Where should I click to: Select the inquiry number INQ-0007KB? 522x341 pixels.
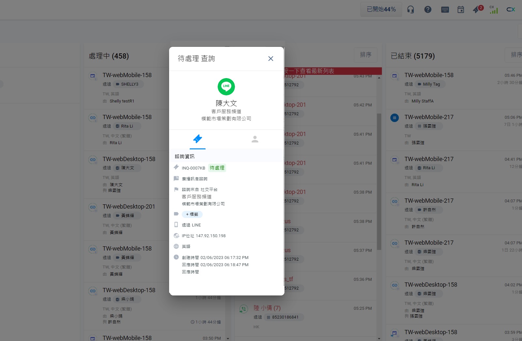tap(194, 168)
